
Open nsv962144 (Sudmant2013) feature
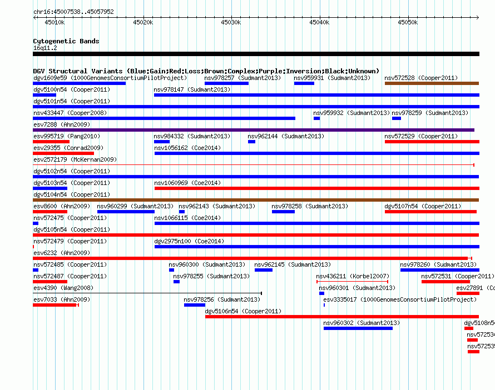[251, 142]
